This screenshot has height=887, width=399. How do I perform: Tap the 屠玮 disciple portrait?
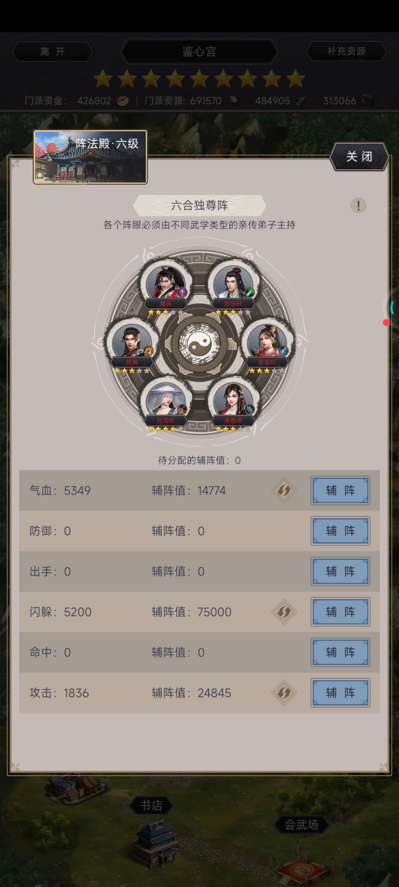(x=166, y=283)
